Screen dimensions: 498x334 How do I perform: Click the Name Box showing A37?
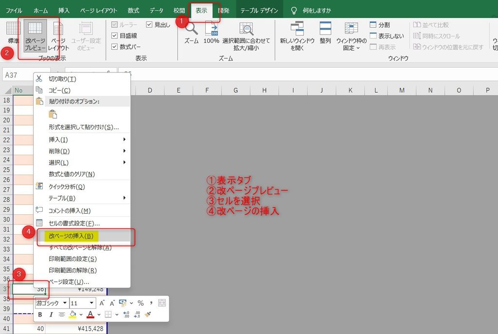click(26, 75)
